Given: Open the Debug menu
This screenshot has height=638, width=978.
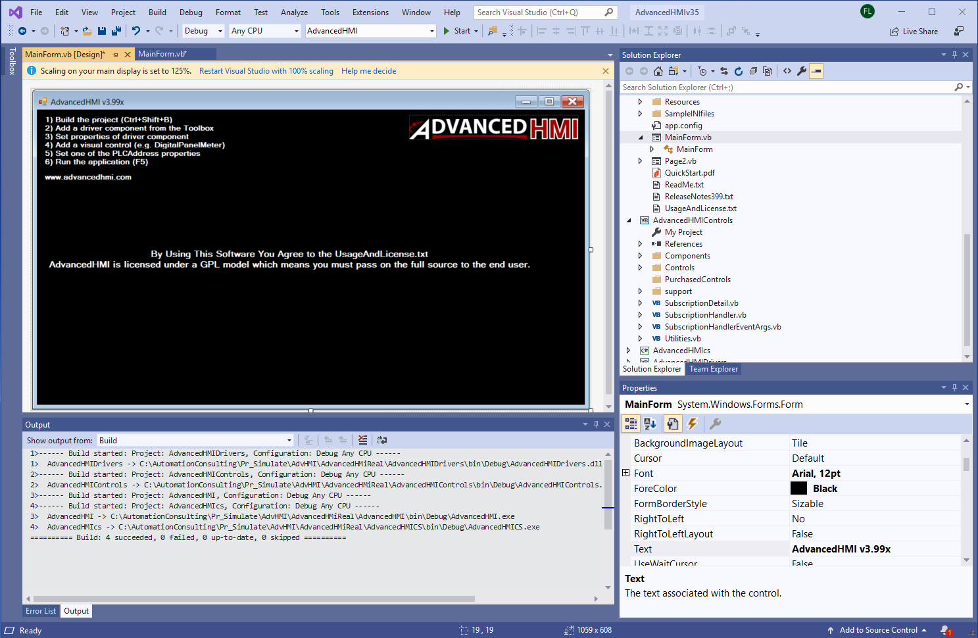Looking at the screenshot, I should [x=190, y=11].
